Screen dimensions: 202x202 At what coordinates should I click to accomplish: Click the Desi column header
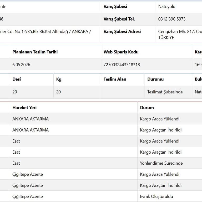tap(17, 79)
